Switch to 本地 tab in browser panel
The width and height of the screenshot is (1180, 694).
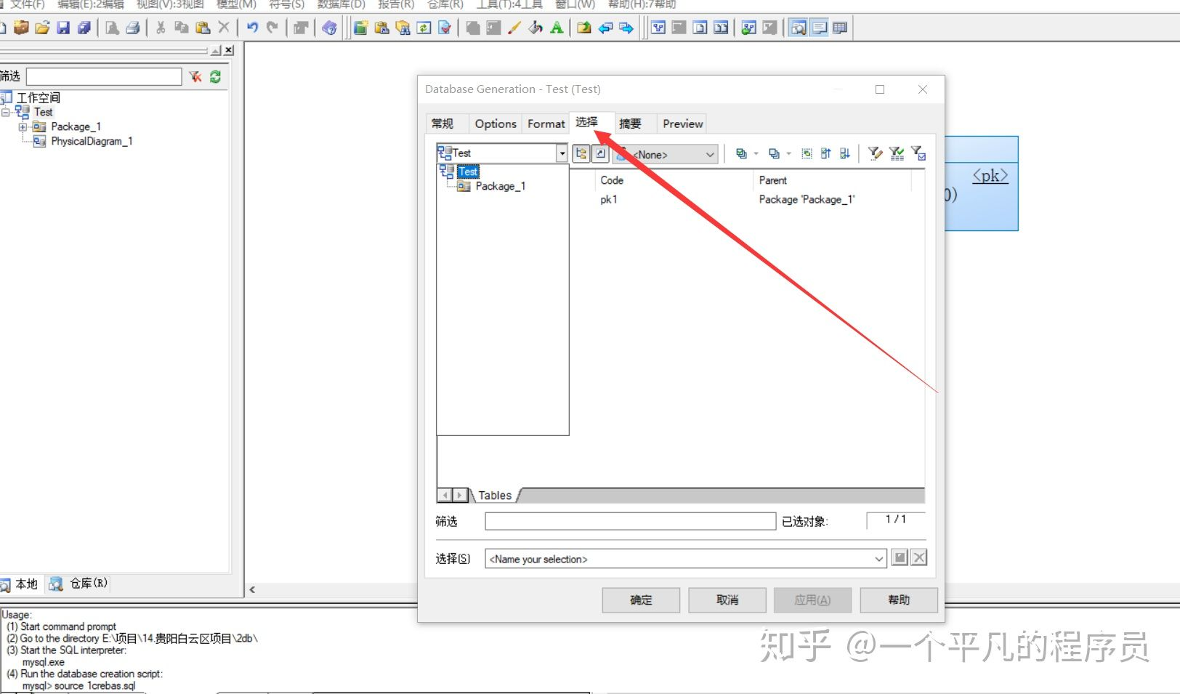coord(20,584)
